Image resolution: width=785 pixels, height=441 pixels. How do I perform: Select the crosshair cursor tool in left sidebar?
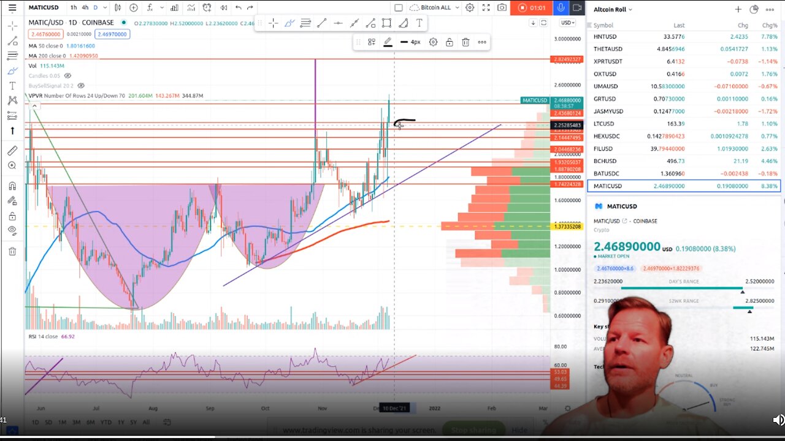(12, 26)
